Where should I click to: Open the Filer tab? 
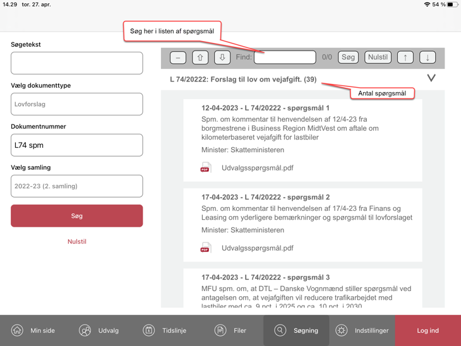[x=230, y=330]
